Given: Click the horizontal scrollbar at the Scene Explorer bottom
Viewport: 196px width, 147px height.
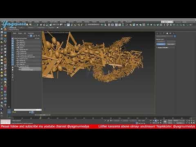Looking at the screenshot, I should click(x=28, y=110).
